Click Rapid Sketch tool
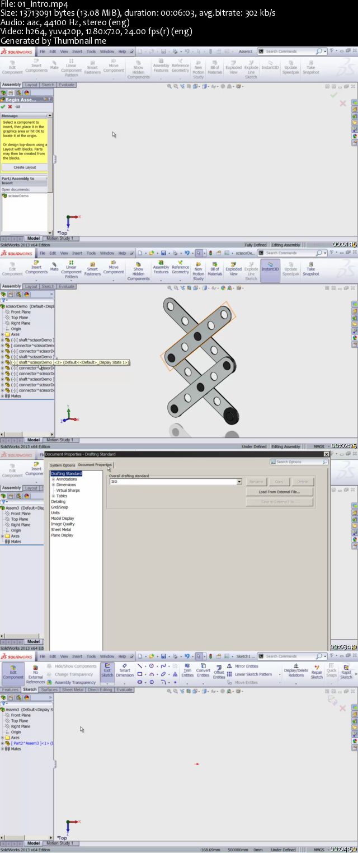Image resolution: width=358 pixels, height=853 pixels. (x=346, y=670)
